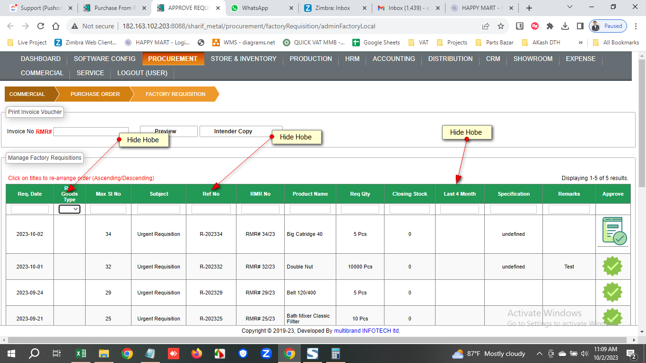
Task: Open Excel from the Windows taskbar
Action: (81, 354)
